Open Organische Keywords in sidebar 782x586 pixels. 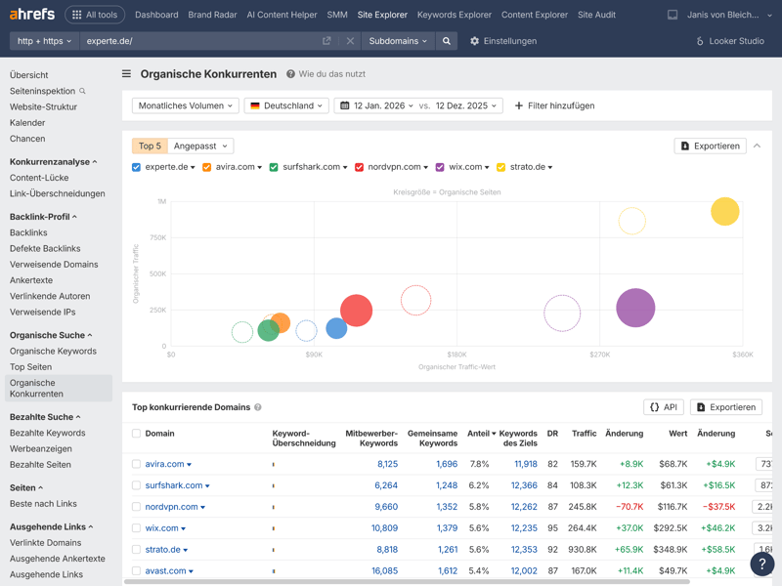click(x=53, y=351)
